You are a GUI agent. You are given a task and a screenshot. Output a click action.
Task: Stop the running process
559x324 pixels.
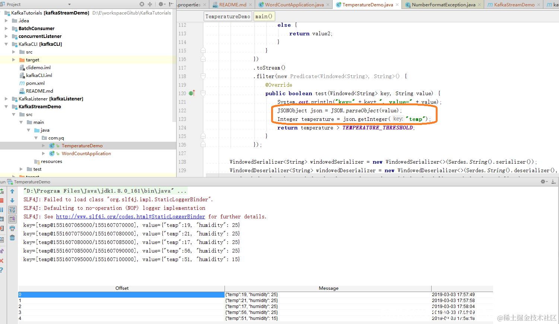pos(1,201)
